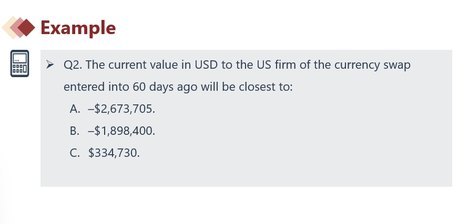Click the option letter "A."

pyautogui.click(x=75, y=109)
